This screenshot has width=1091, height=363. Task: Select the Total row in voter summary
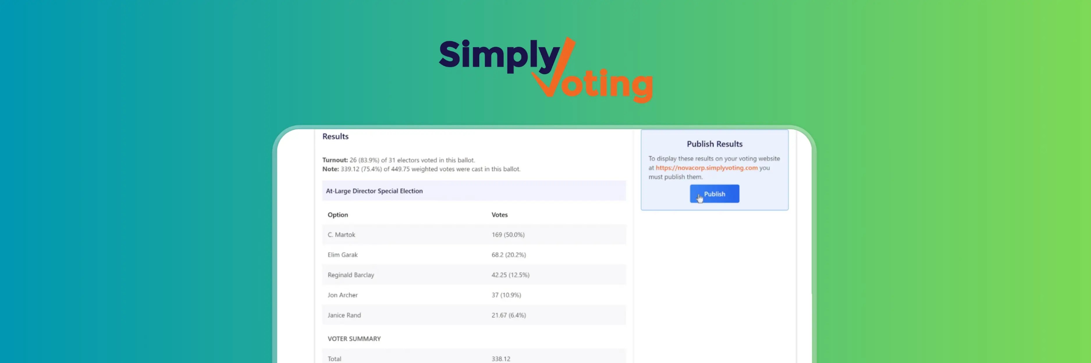coord(334,358)
